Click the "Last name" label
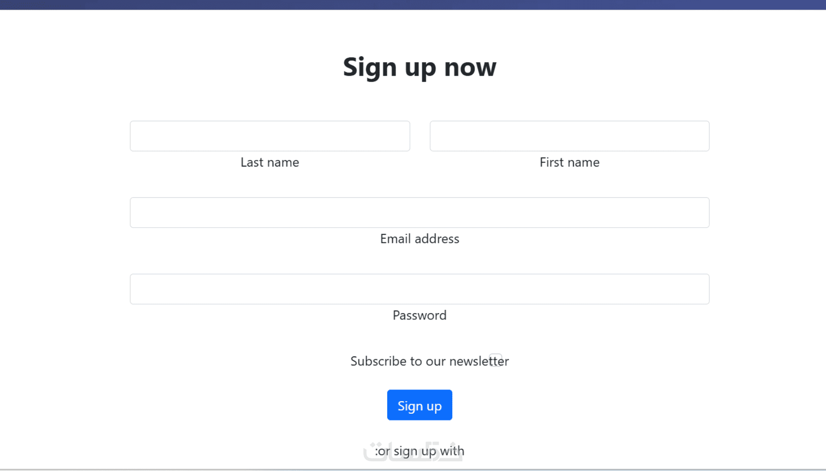The image size is (826, 471). tap(270, 162)
